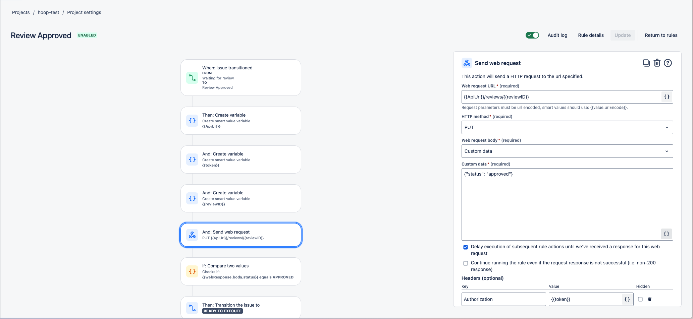Open the Audit log tab

point(557,35)
